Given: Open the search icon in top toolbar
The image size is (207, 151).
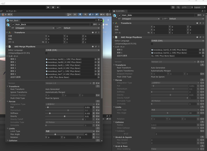Looking at the screenshot, I should pyautogui.click(x=178, y=7).
